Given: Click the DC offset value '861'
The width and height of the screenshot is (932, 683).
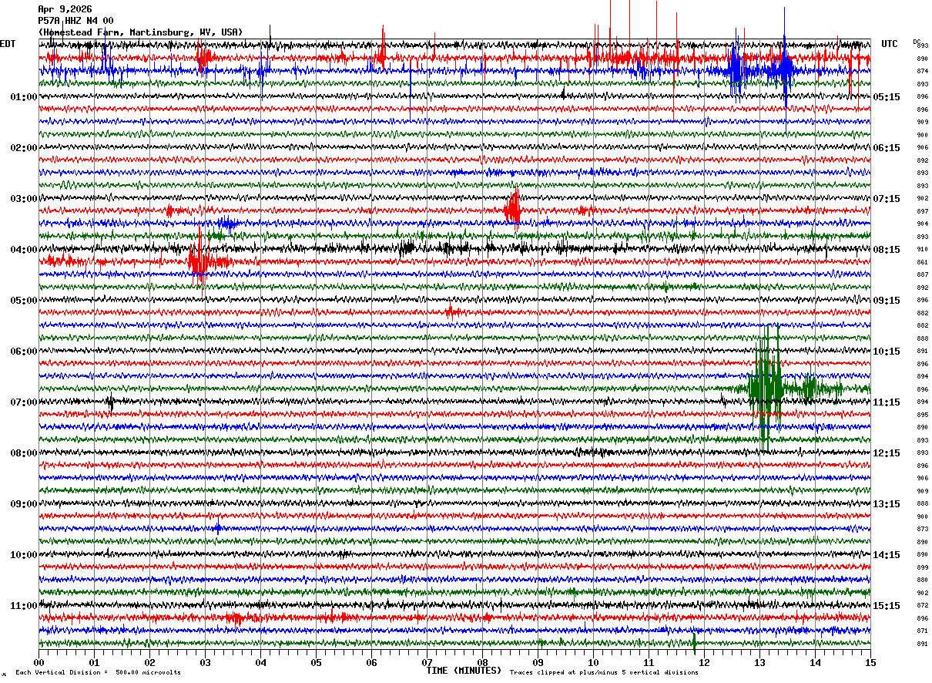Looking at the screenshot, I should 922,262.
